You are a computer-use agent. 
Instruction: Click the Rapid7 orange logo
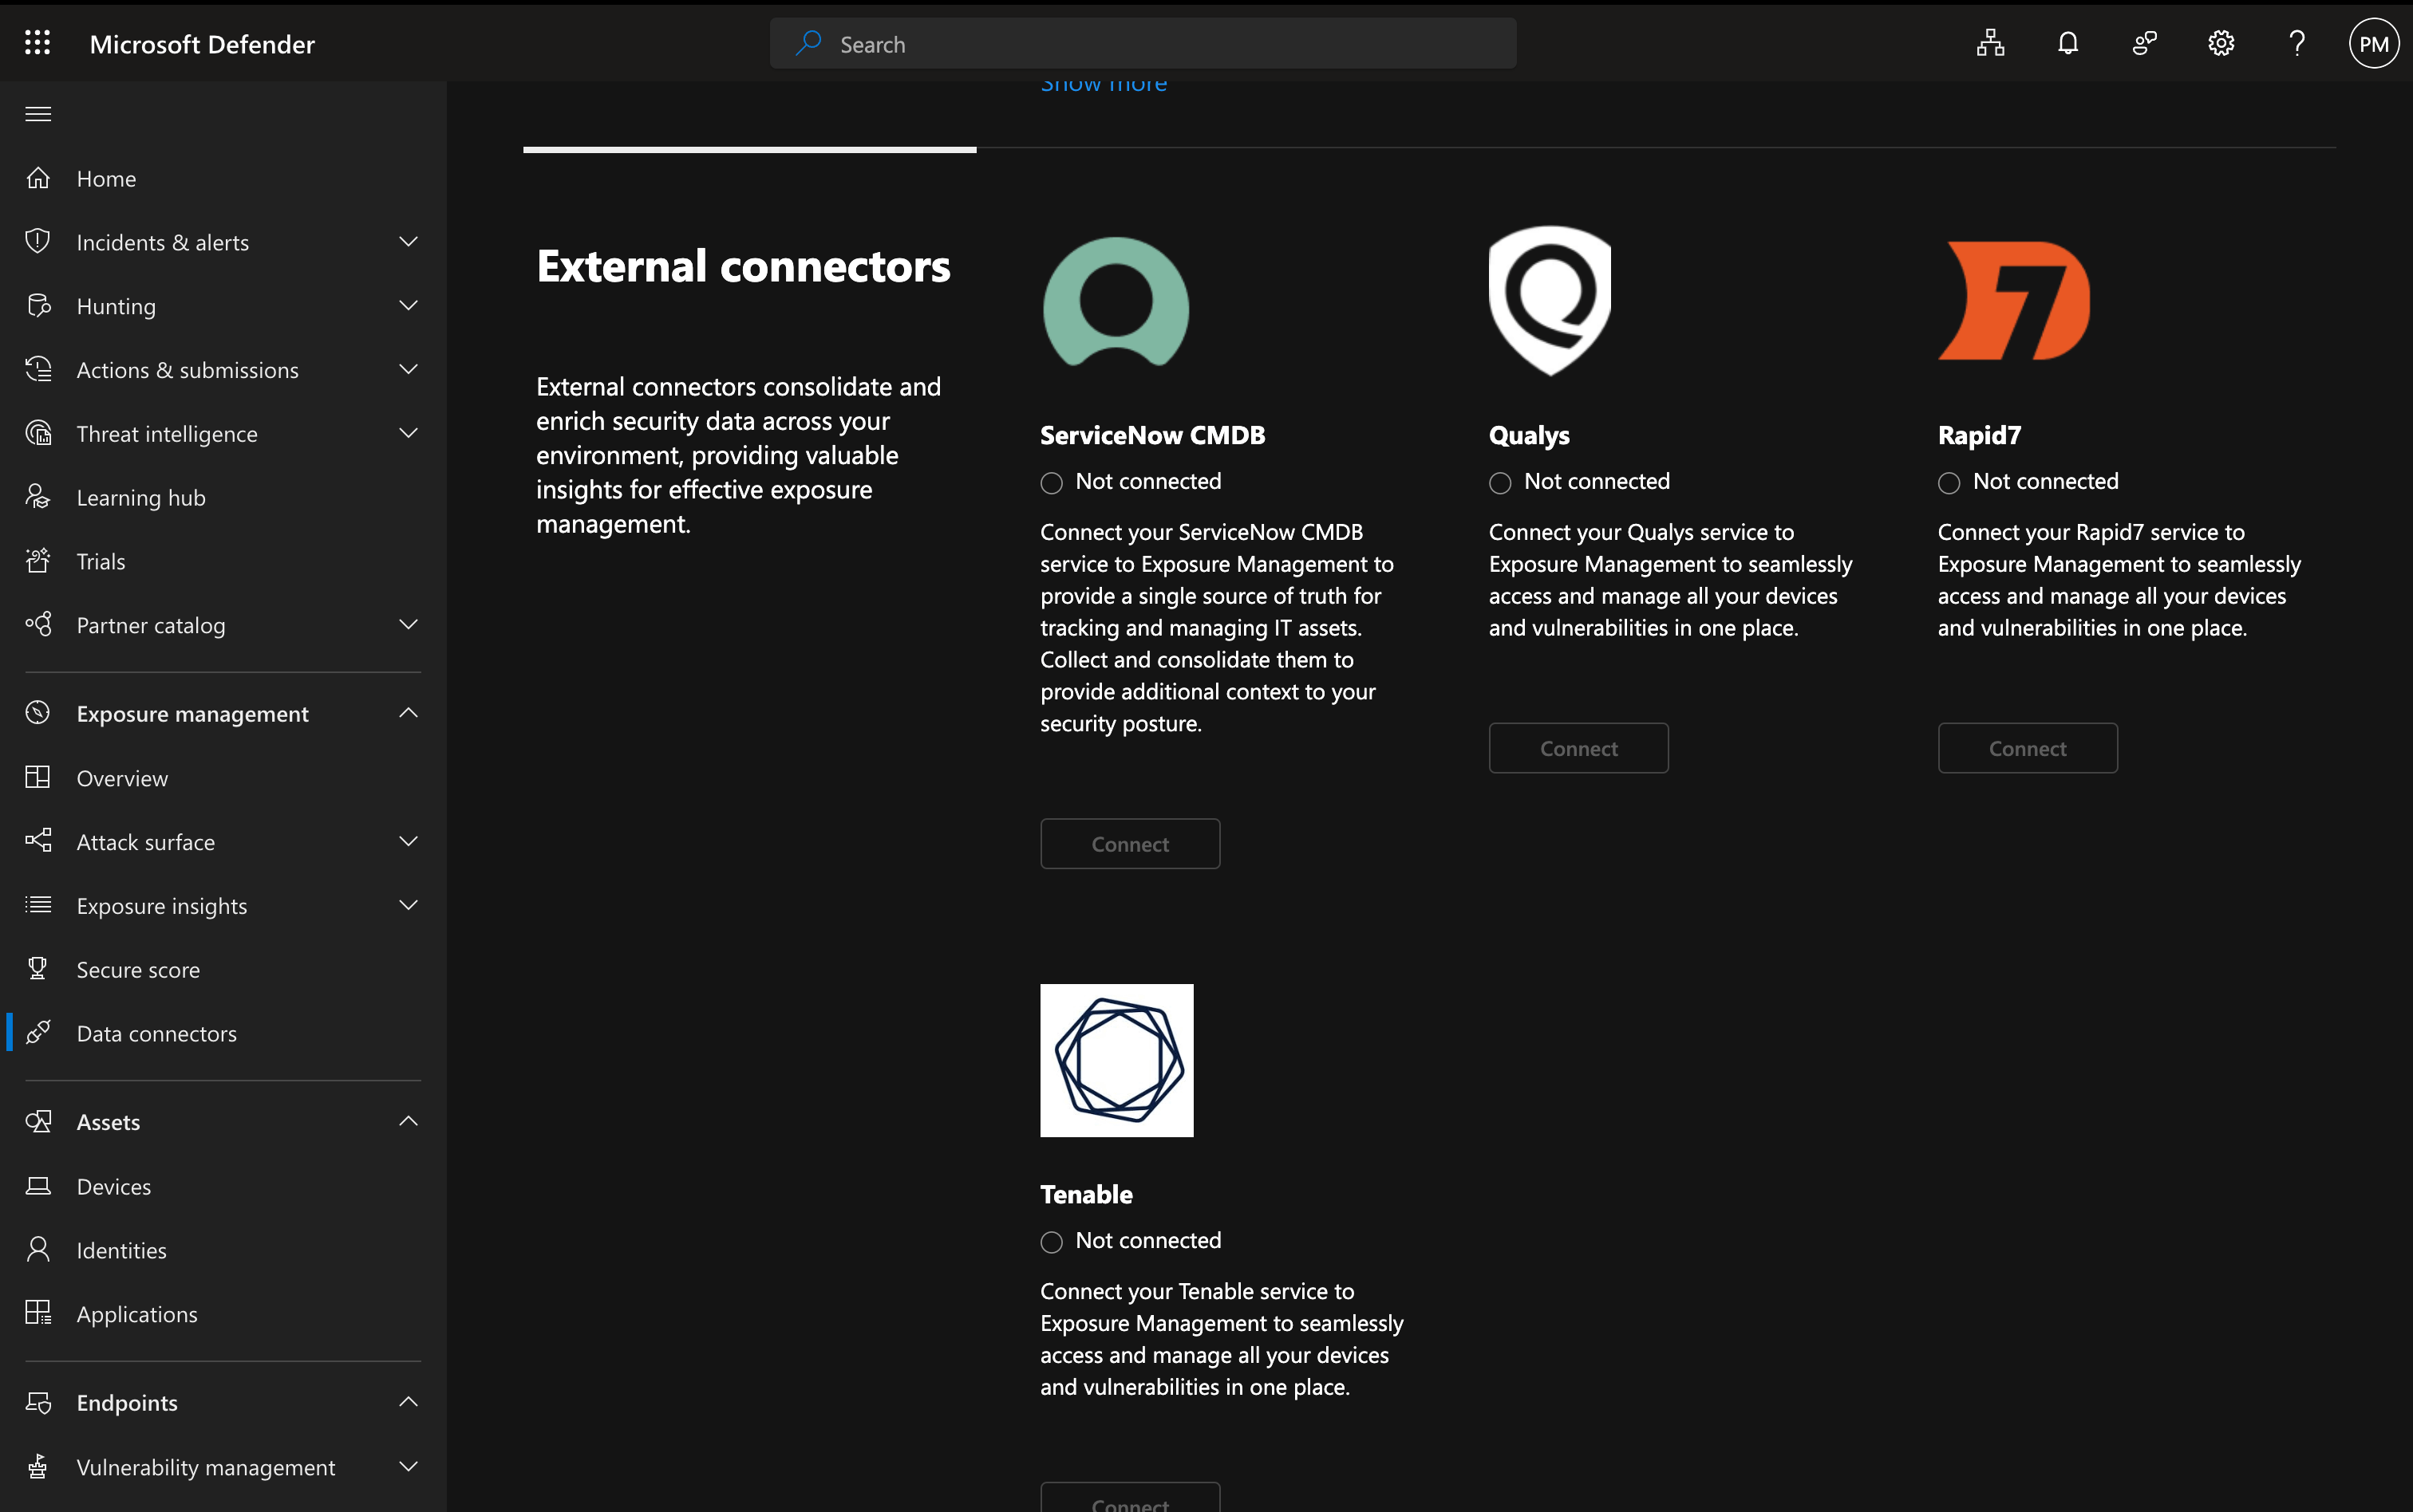pyautogui.click(x=2014, y=300)
